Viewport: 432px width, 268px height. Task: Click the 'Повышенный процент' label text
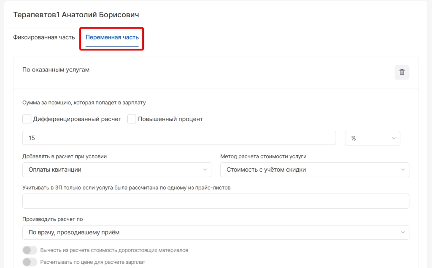[x=170, y=119]
